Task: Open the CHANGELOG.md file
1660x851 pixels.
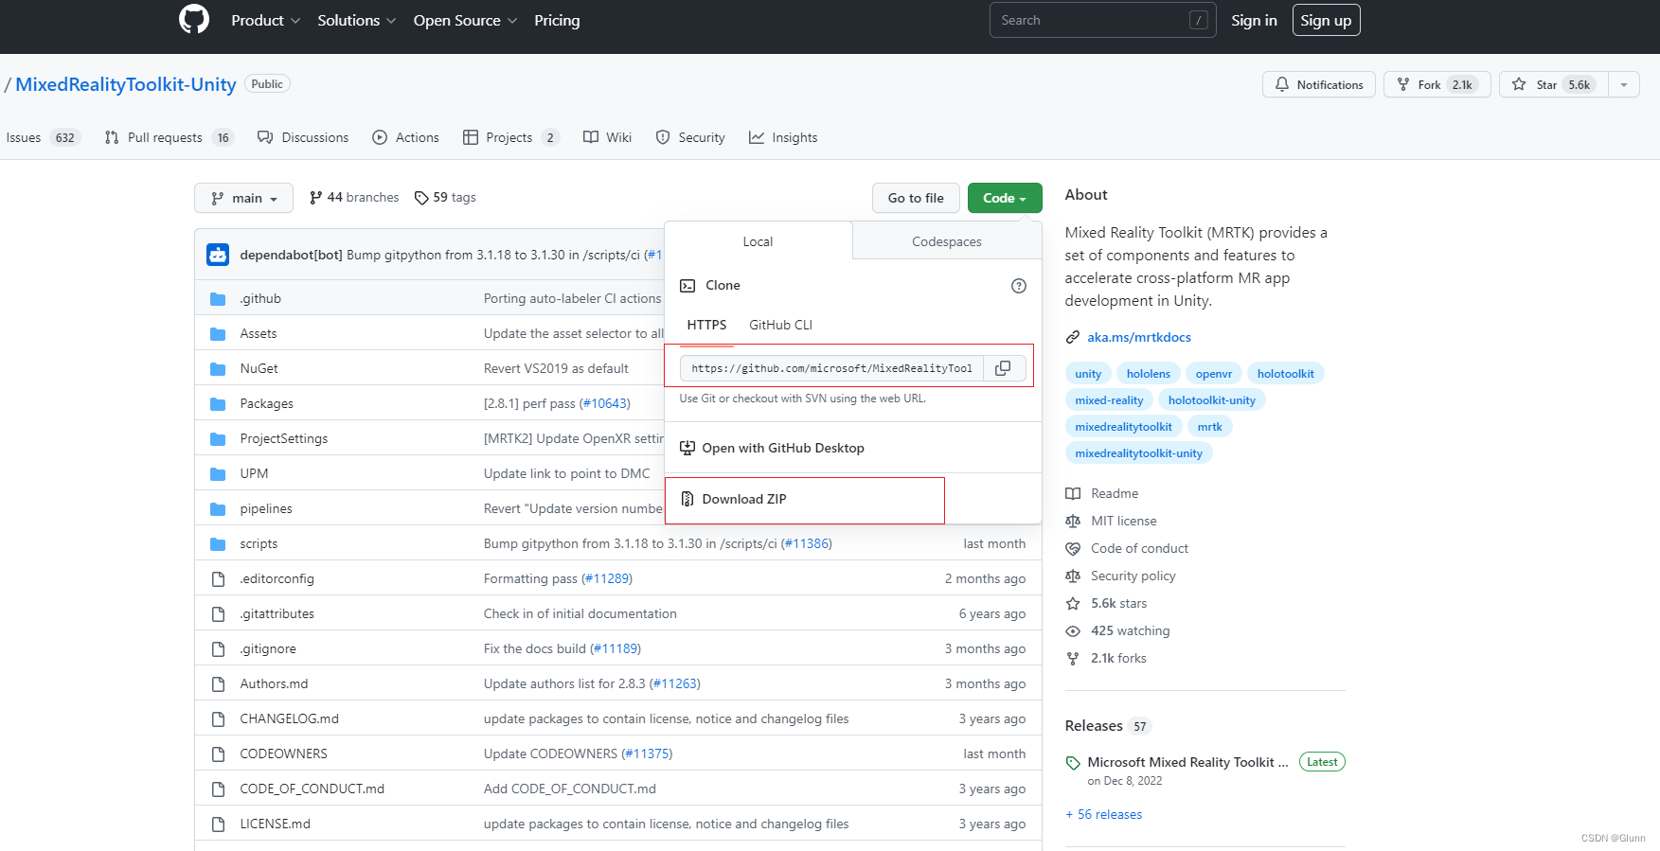Action: pos(290,718)
